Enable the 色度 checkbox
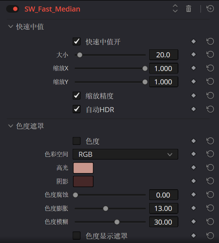Image resolution: width=219 pixels, height=243 pixels. [77, 141]
